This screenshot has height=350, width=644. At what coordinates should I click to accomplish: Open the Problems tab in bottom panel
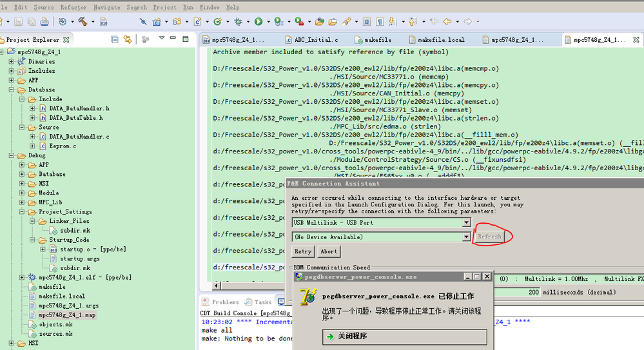pos(220,302)
